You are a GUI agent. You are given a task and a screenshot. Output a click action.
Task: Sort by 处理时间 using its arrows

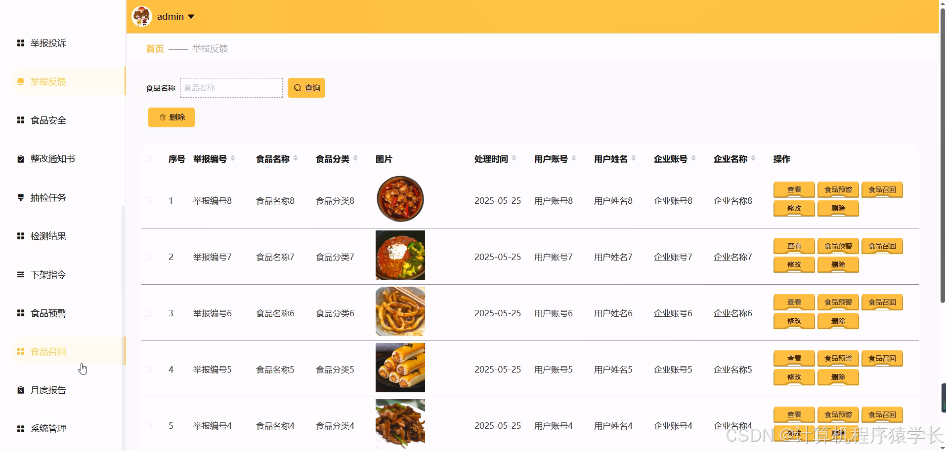[514, 158]
